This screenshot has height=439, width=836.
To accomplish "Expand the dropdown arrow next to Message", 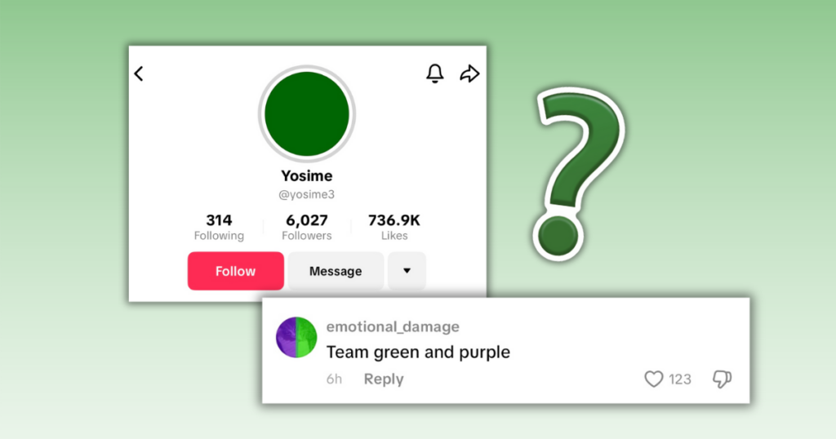I will (x=407, y=271).
